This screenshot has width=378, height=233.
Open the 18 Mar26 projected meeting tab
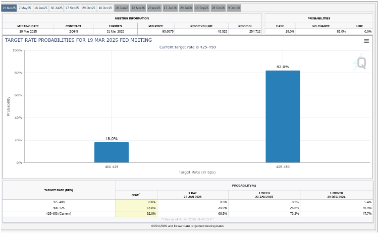pos(137,8)
